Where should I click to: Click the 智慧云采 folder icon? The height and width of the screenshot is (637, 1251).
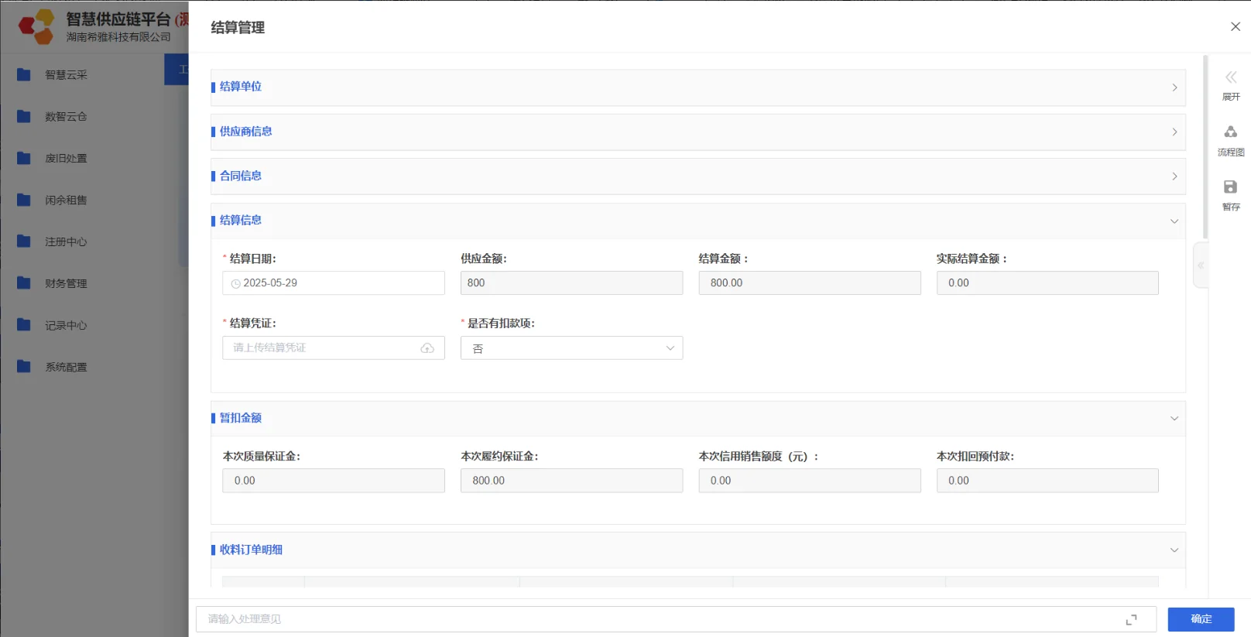24,74
